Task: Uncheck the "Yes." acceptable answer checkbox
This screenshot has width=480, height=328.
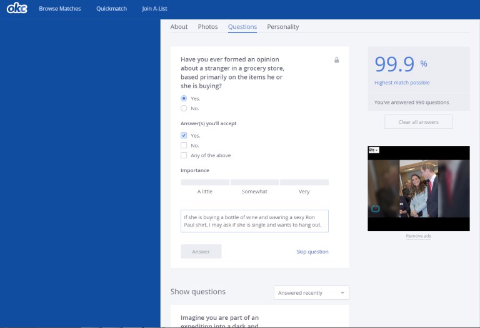Action: (x=184, y=135)
